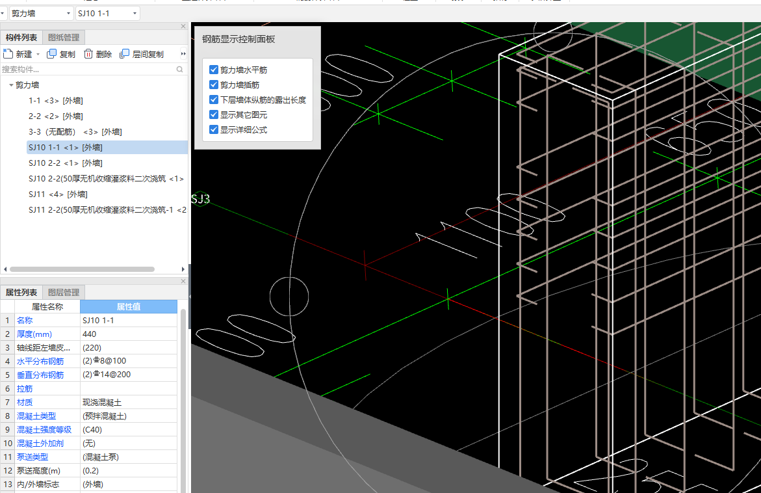Select the 1-1 <3> [外墙] item
Image resolution: width=761 pixels, height=493 pixels.
coord(56,101)
